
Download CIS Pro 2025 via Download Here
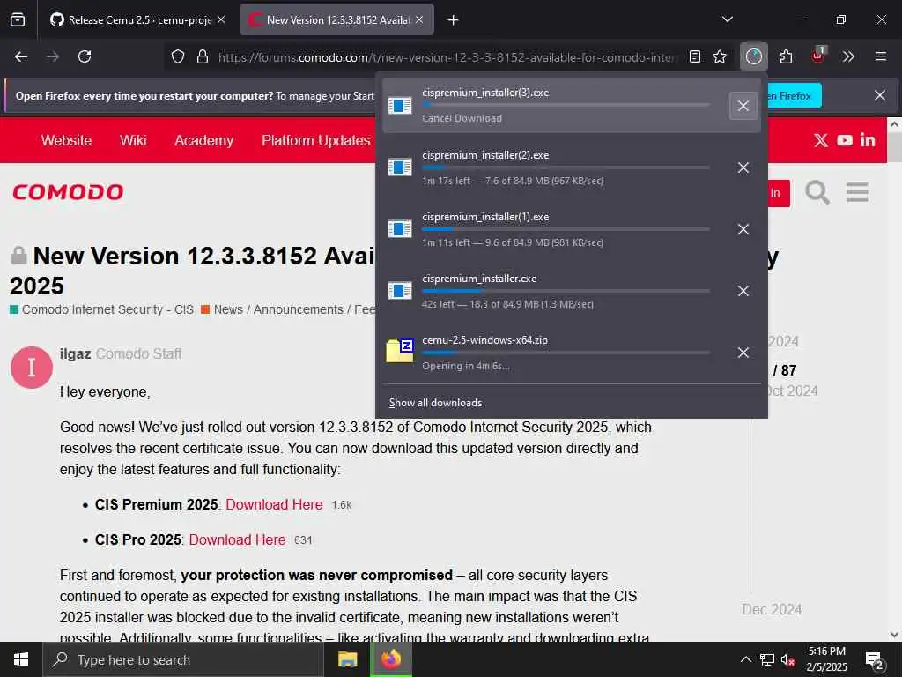click(x=237, y=539)
